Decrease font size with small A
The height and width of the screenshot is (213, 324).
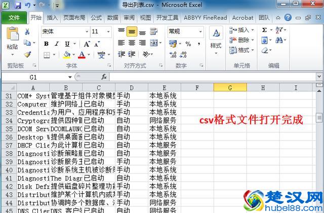tap(97, 44)
